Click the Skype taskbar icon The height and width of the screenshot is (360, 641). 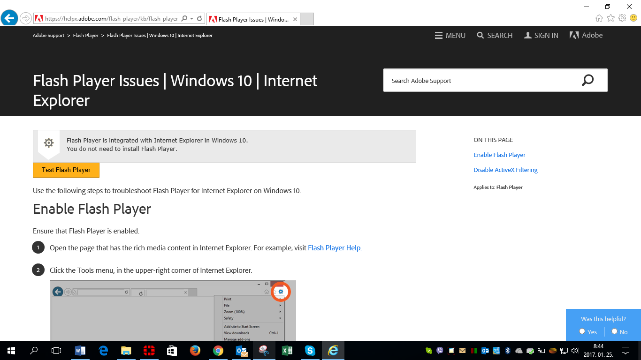[310, 351]
